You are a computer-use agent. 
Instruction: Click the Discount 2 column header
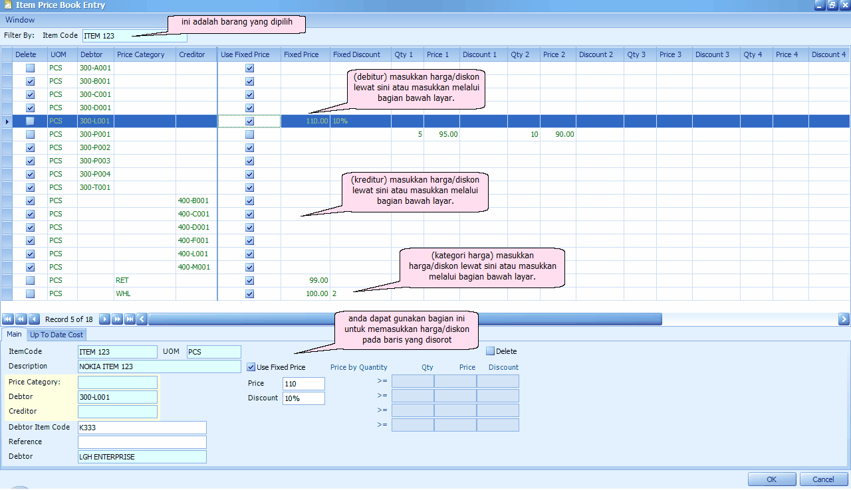(x=600, y=54)
